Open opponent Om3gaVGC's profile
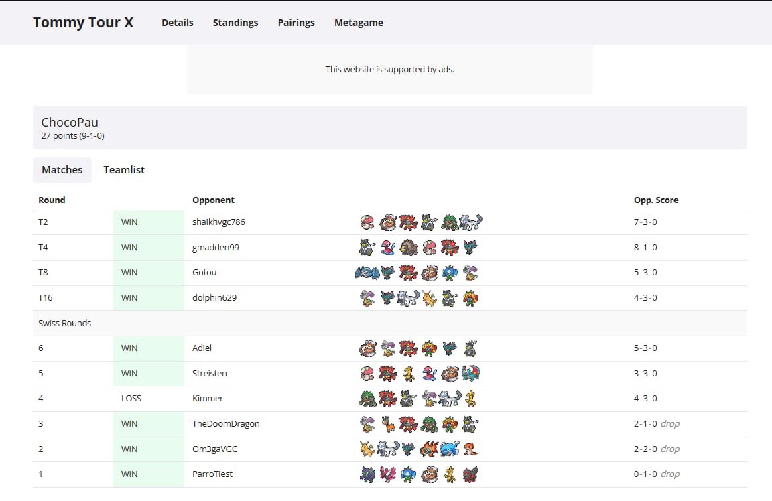772x501 pixels. (x=214, y=449)
